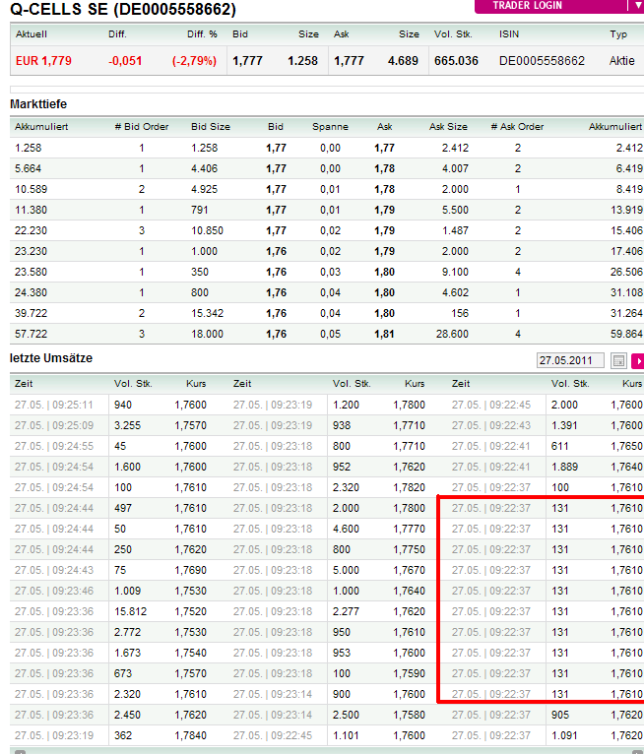The image size is (644, 754).
Task: Click trade volume 2.277
Action: (x=346, y=611)
